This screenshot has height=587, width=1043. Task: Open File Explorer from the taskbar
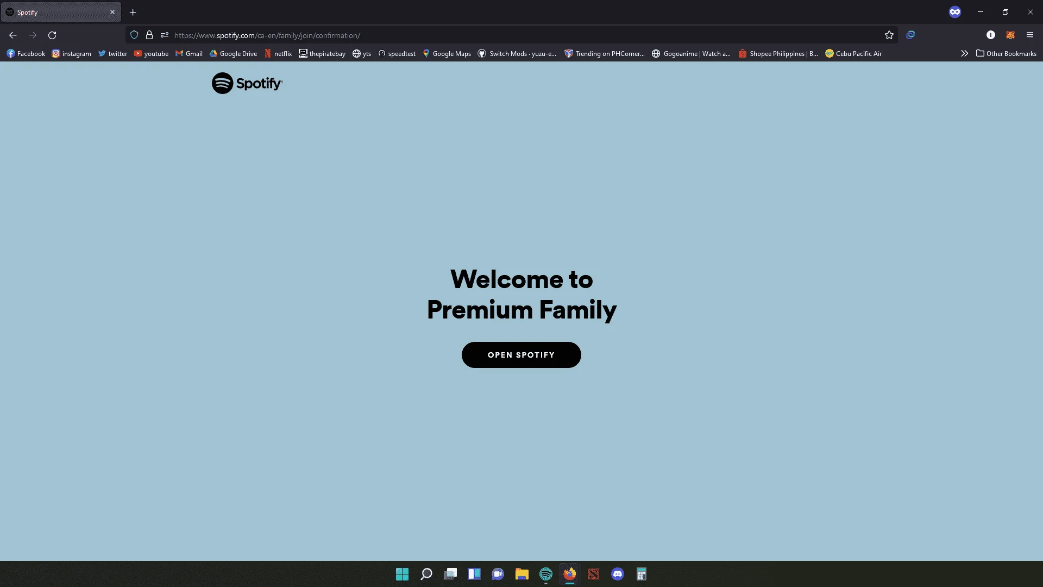click(522, 574)
